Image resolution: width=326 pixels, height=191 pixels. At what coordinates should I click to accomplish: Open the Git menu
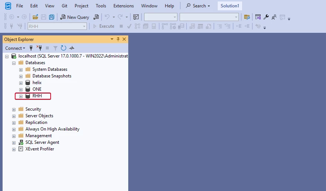pyautogui.click(x=64, y=6)
